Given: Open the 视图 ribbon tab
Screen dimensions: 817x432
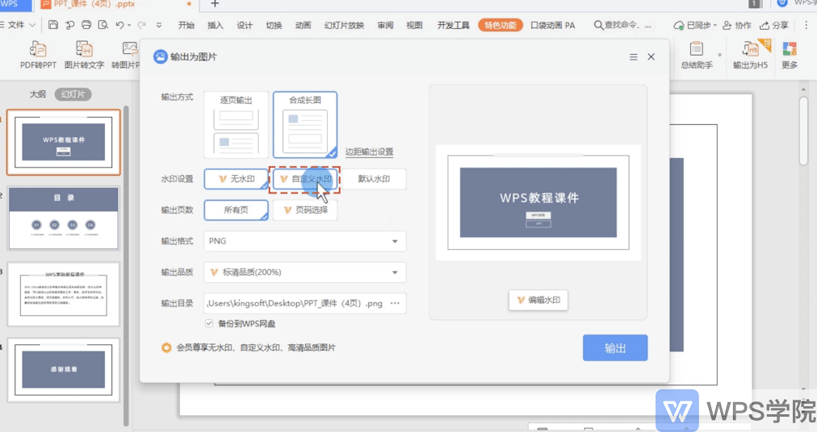Looking at the screenshot, I should point(414,25).
